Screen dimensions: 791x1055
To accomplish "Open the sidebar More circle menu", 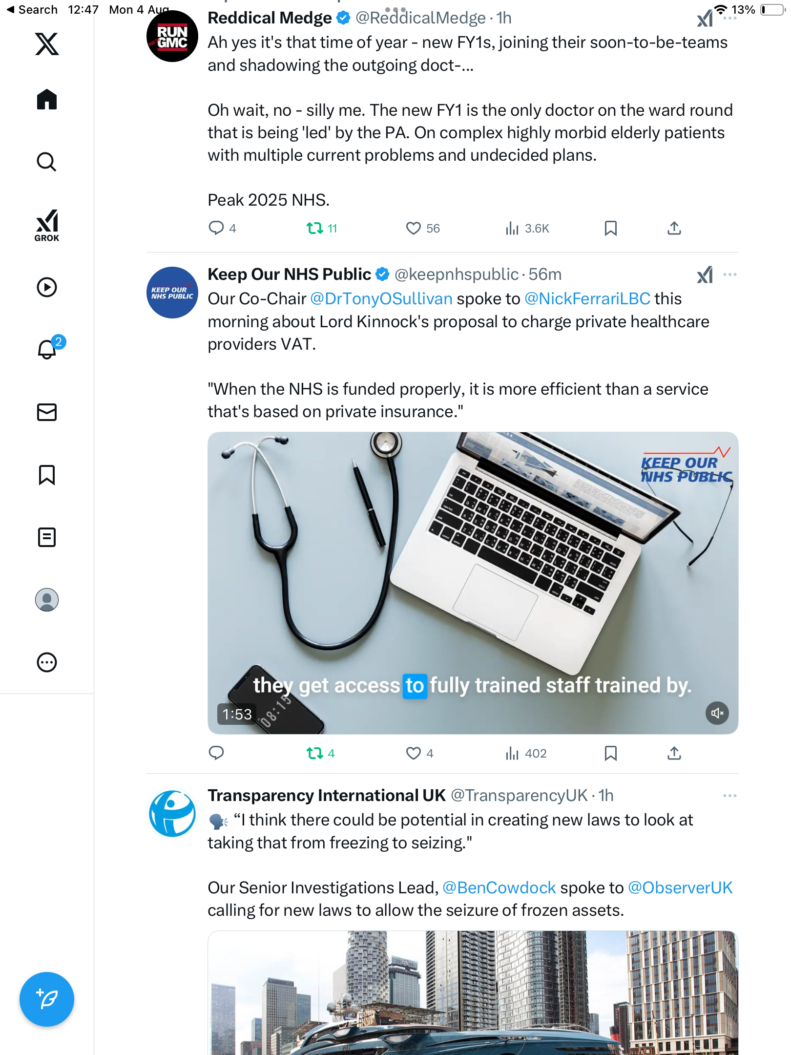I will pos(47,662).
